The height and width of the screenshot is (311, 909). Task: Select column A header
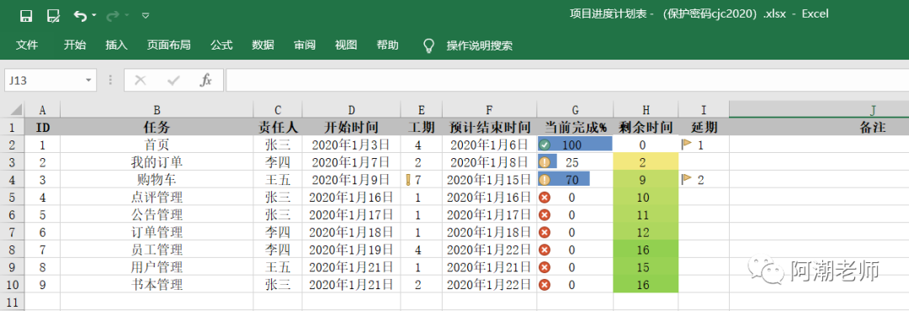point(42,110)
